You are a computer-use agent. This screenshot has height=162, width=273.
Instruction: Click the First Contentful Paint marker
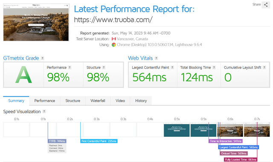coord(99,141)
